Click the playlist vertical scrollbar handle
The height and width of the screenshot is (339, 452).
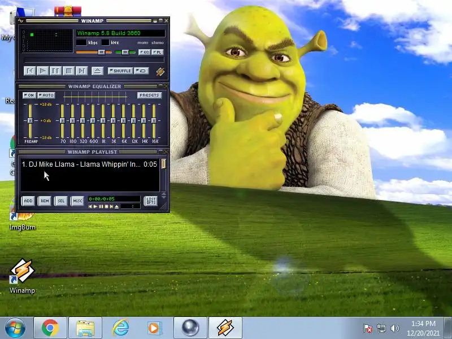point(163,164)
